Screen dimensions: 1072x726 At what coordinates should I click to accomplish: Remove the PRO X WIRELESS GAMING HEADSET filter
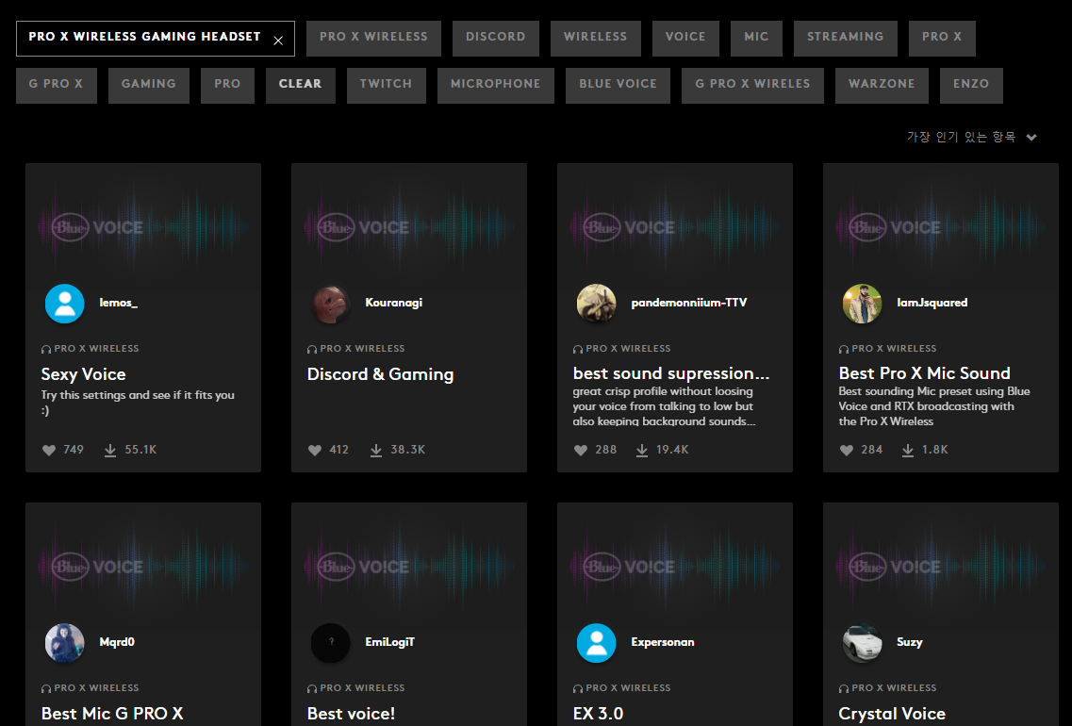click(x=278, y=41)
